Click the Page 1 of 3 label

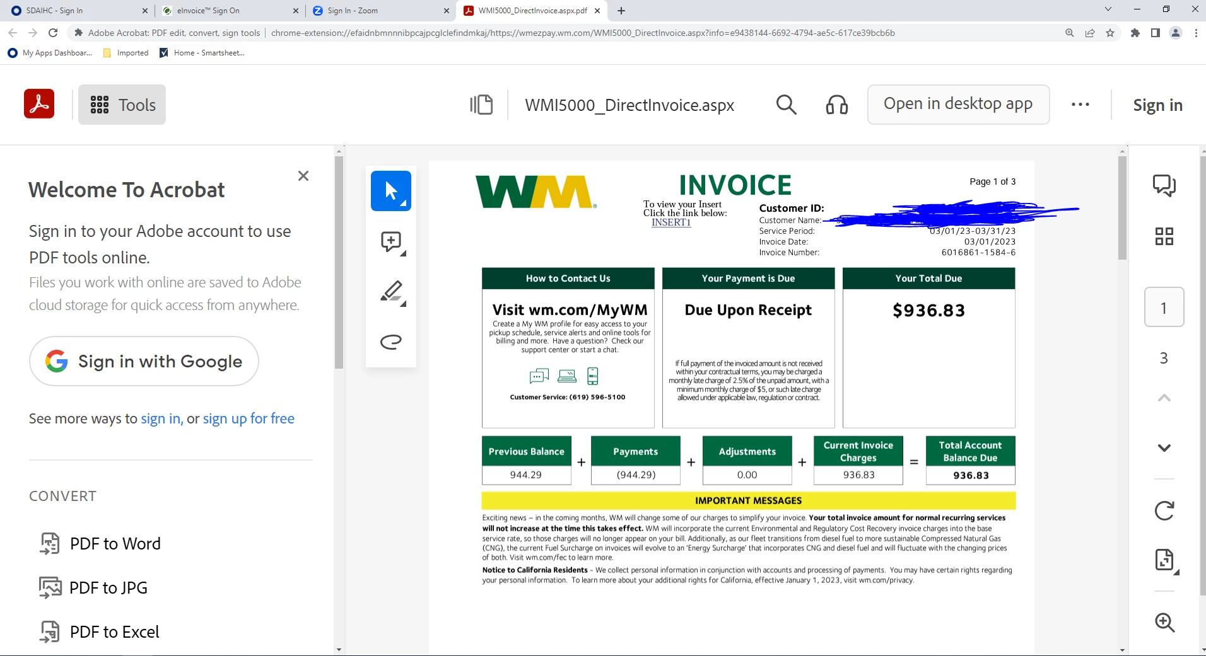pyautogui.click(x=992, y=181)
